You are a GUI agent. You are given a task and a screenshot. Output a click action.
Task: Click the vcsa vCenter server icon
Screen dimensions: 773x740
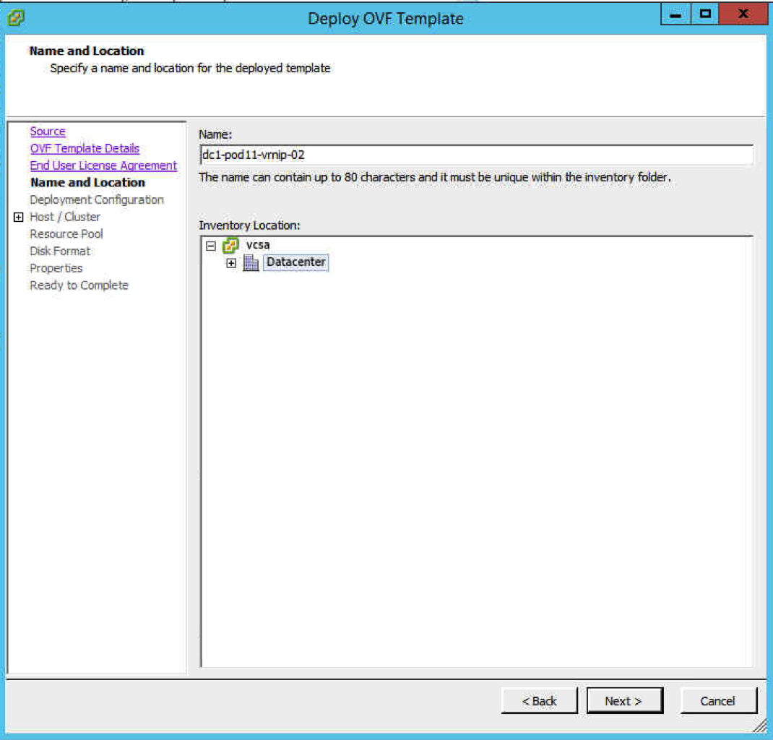pos(230,246)
